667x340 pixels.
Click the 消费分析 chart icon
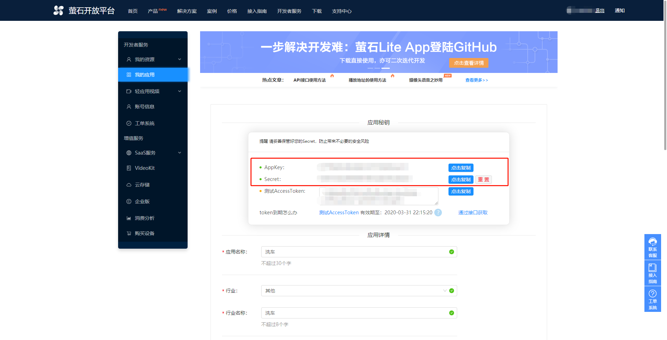click(129, 218)
